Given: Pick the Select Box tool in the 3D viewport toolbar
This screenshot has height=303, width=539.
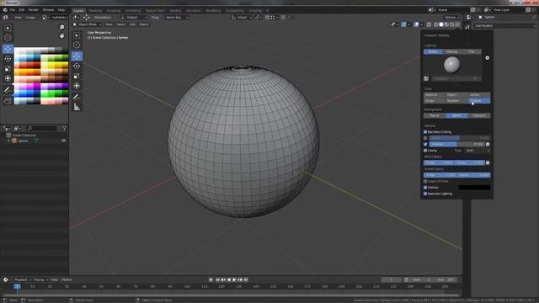Looking at the screenshot, I should 77,35.
